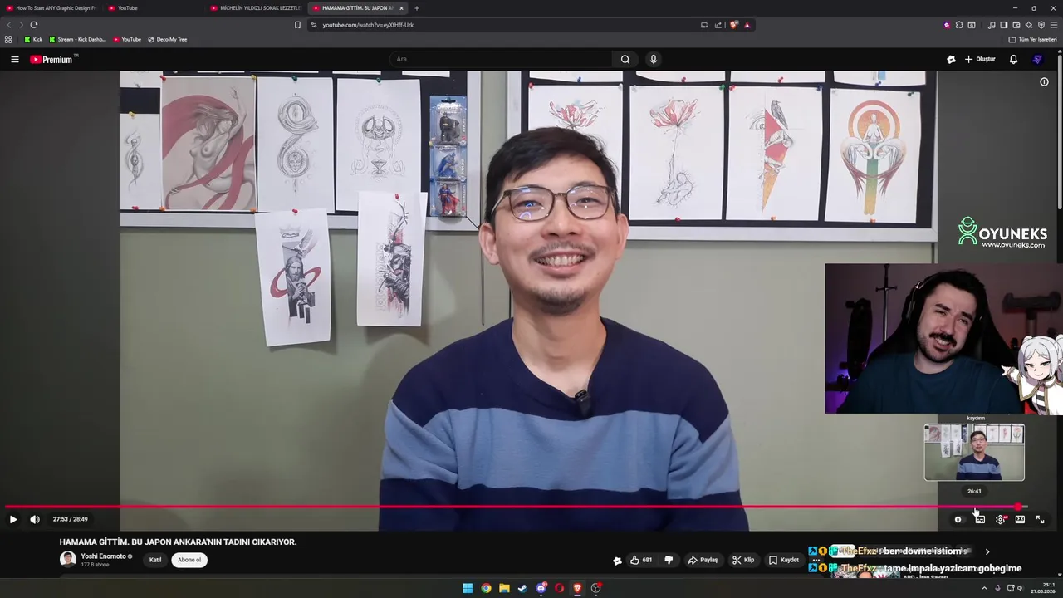Viewport: 1063px width, 598px height.
Task: Show video info card icon
Action: [x=1045, y=82]
